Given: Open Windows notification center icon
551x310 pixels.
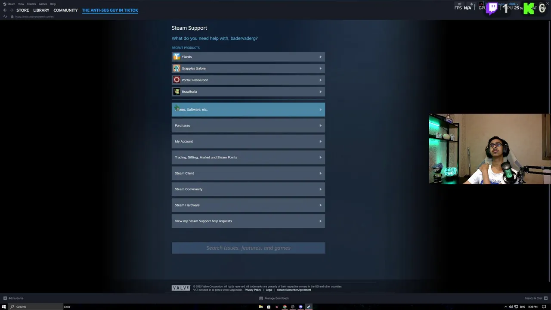Looking at the screenshot, I should pos(544,307).
